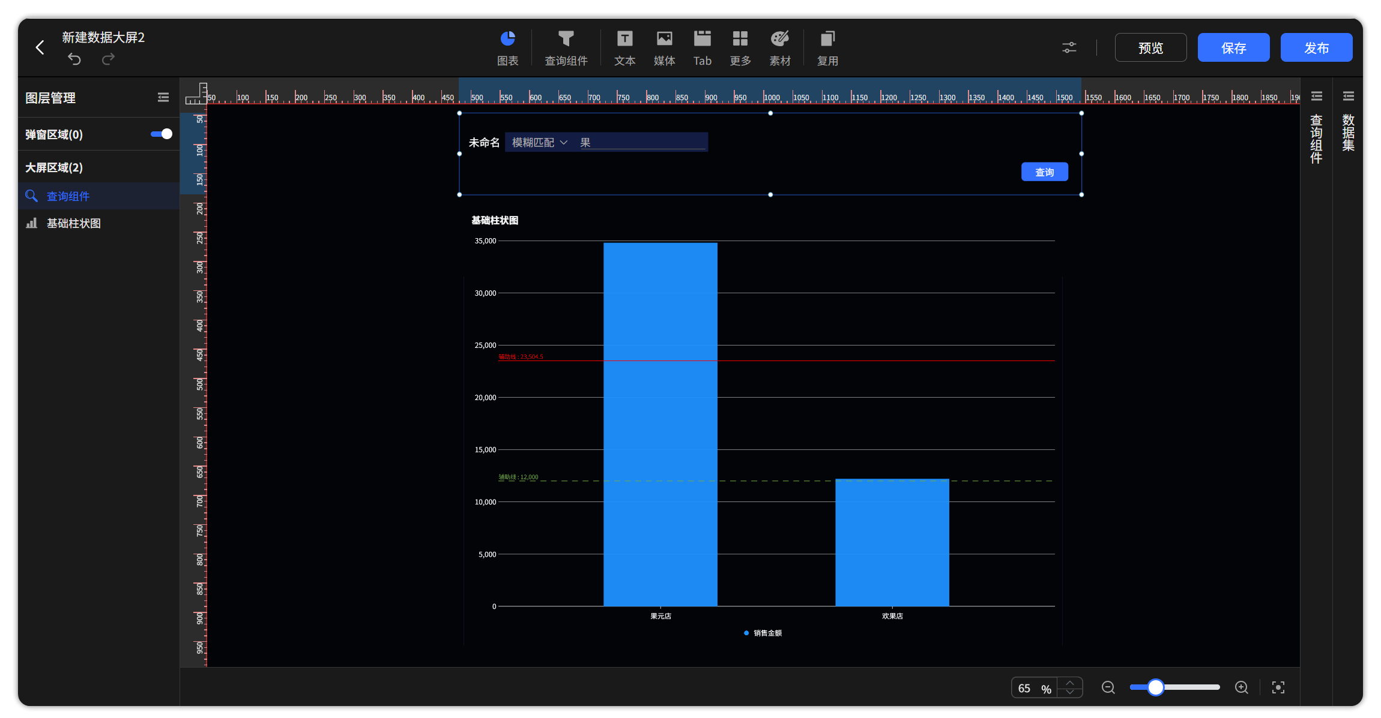Add a Tab component
1381x718 pixels.
(703, 48)
